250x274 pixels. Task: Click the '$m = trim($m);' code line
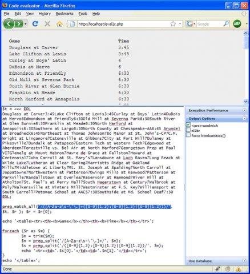pyautogui.click(x=38, y=236)
